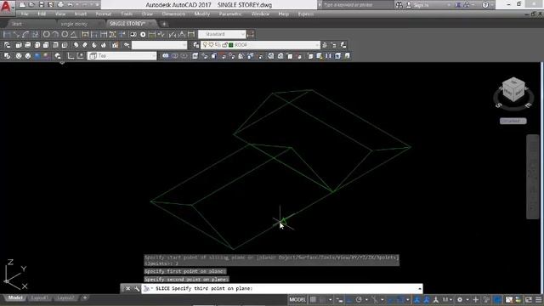The image size is (544, 306).
Task: Select the Baseline dimension tool
Action: (94, 34)
